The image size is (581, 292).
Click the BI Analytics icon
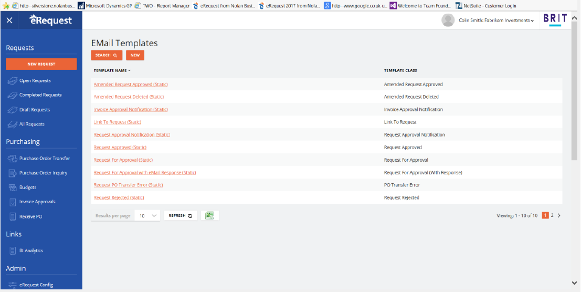(13, 251)
